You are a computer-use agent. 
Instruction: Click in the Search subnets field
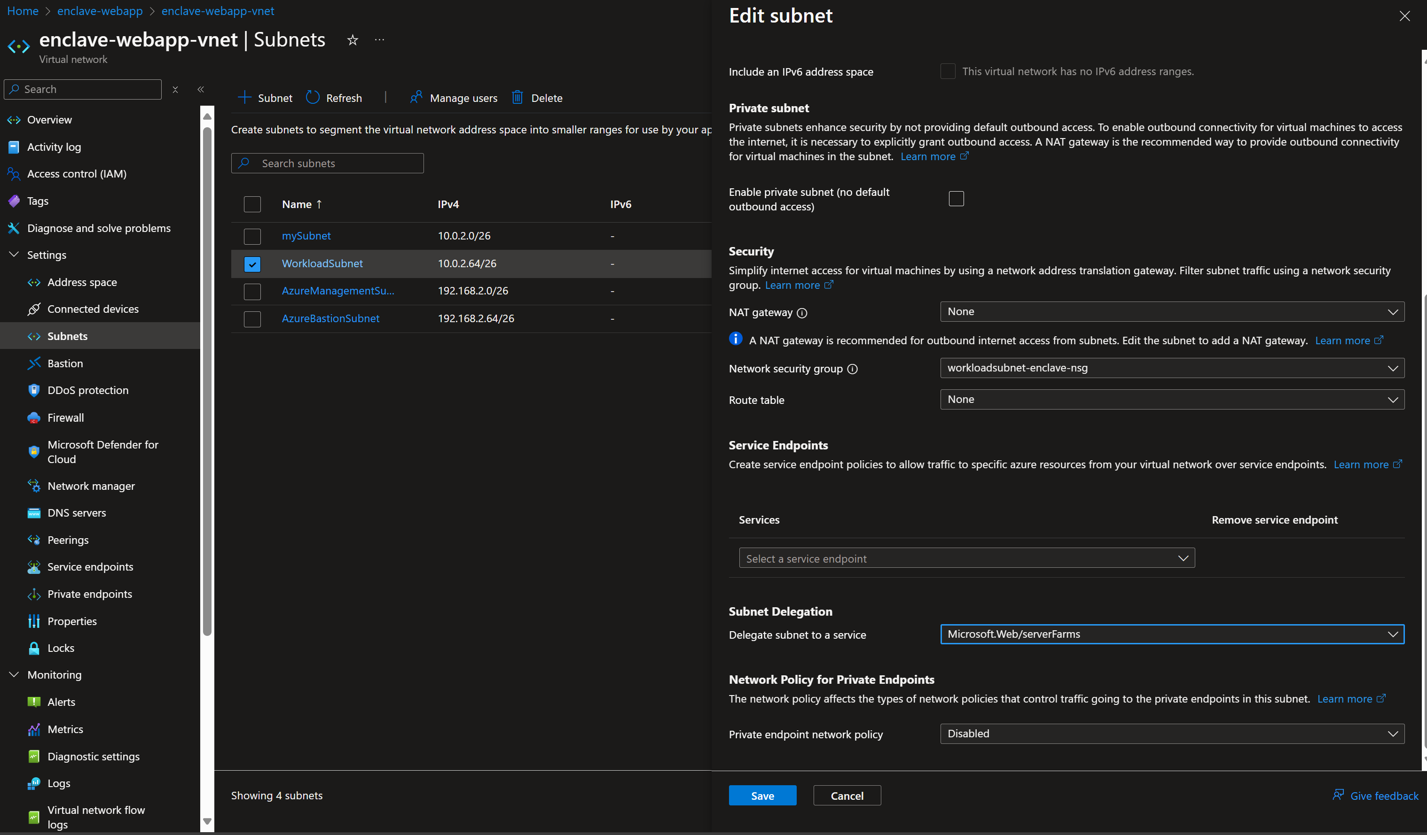pos(327,163)
